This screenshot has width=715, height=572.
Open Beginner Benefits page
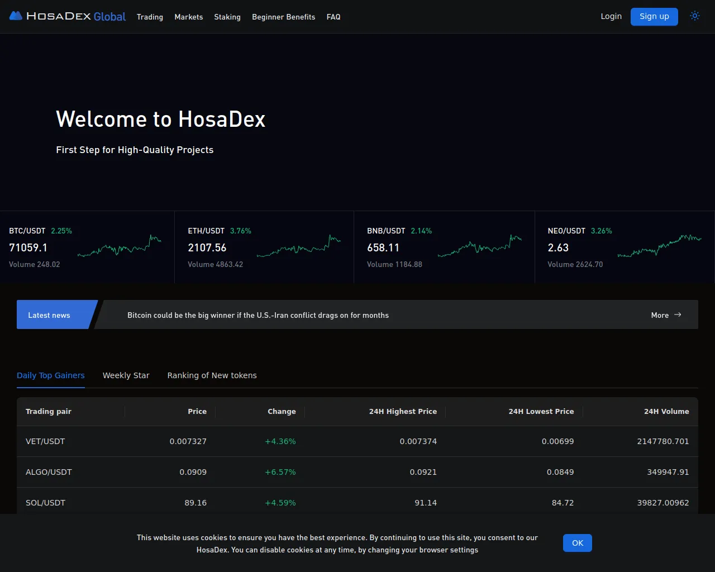coord(284,17)
